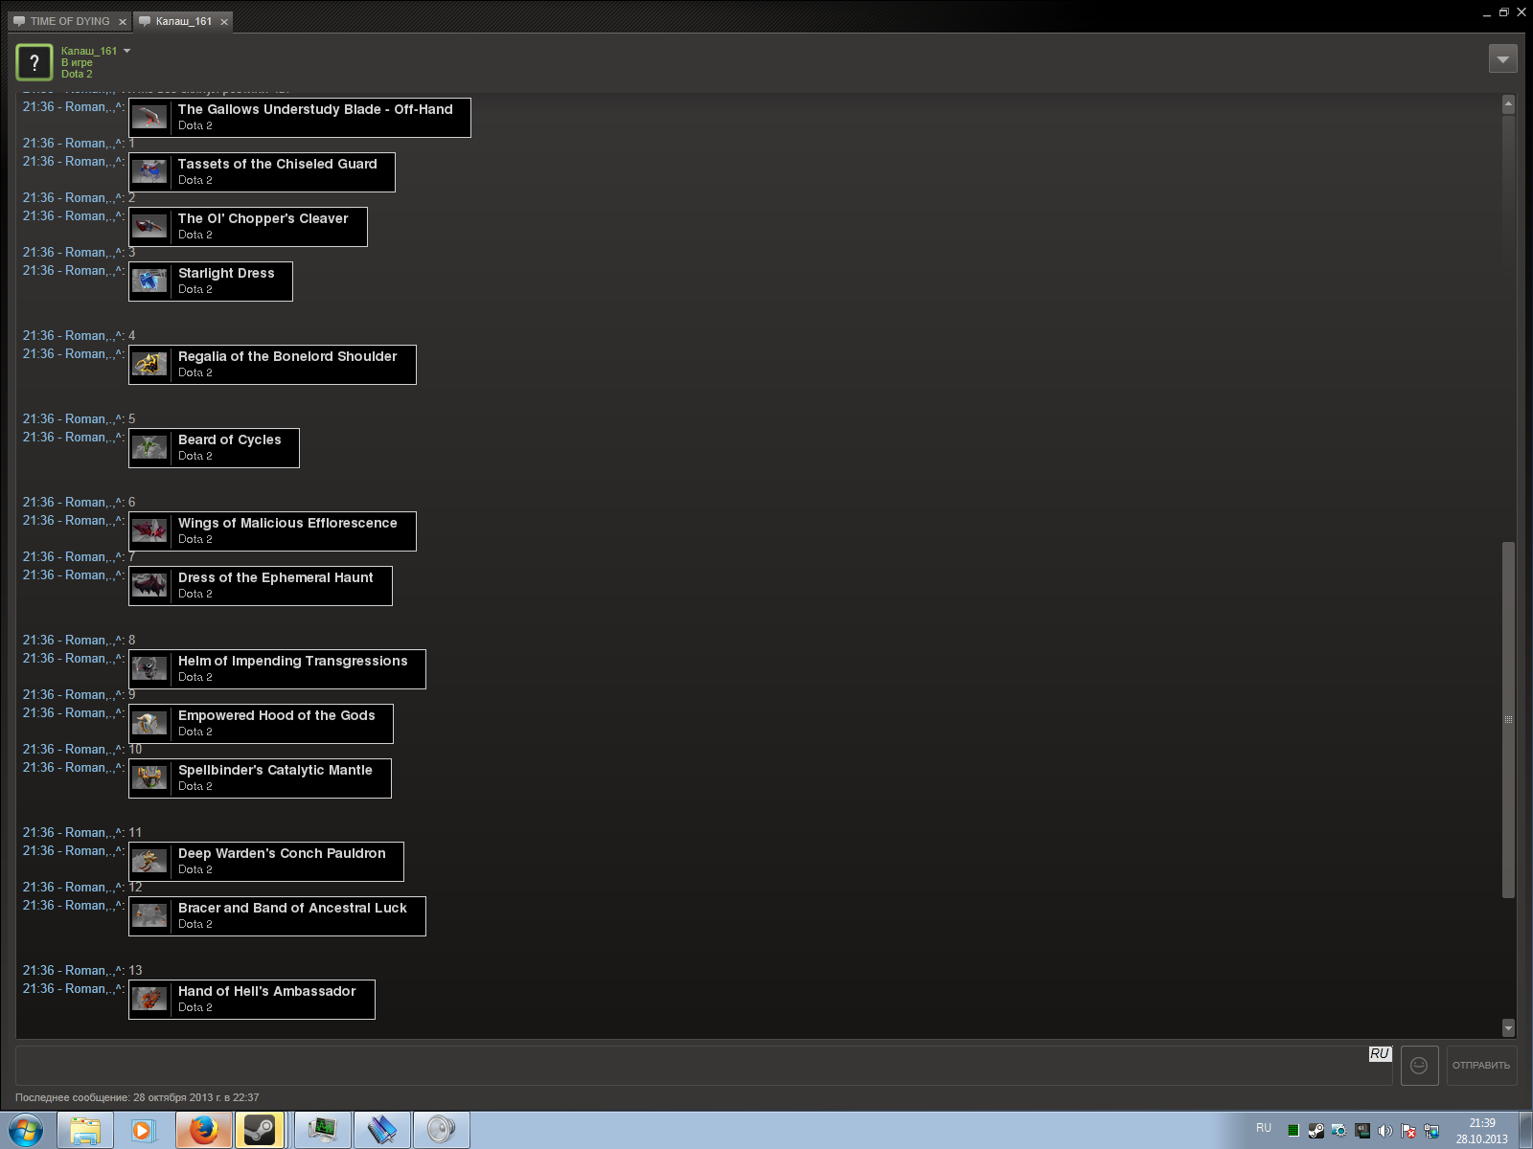Click the last message timestamp status text
Screen dimensions: 1533x1149
pyautogui.click(x=137, y=1097)
